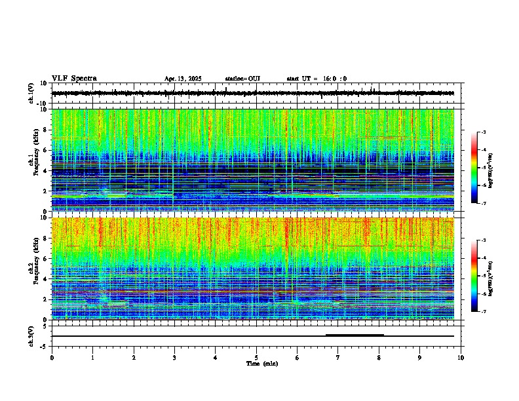Click the time axis tick label '10'
The height and width of the screenshot is (401, 519).
pyautogui.click(x=461, y=358)
